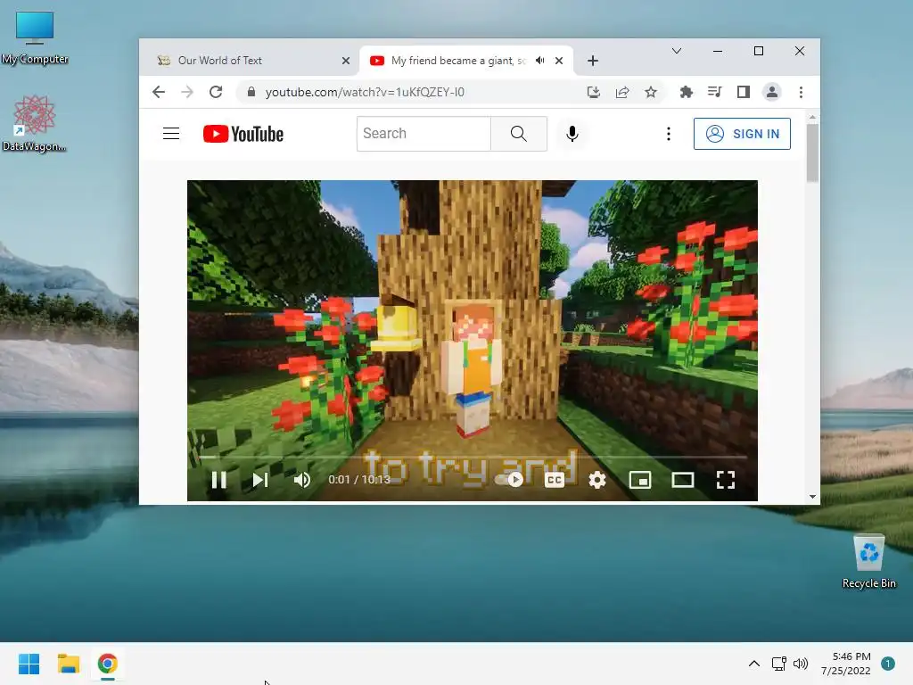This screenshot has width=913, height=685.
Task: Close the YouTube video tab
Action: (559, 61)
